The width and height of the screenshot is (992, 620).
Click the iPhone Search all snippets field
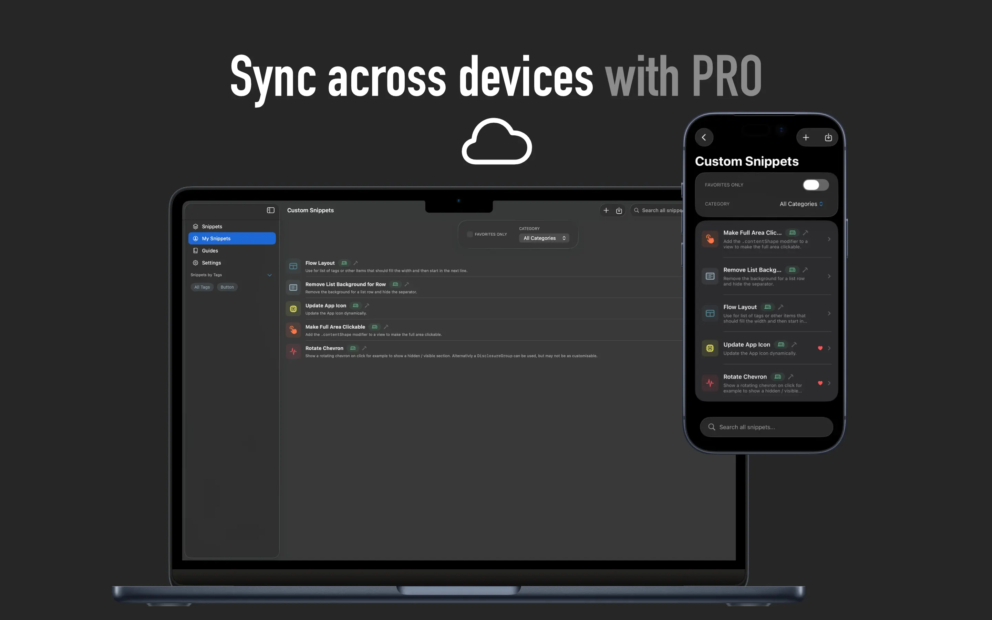[766, 427]
